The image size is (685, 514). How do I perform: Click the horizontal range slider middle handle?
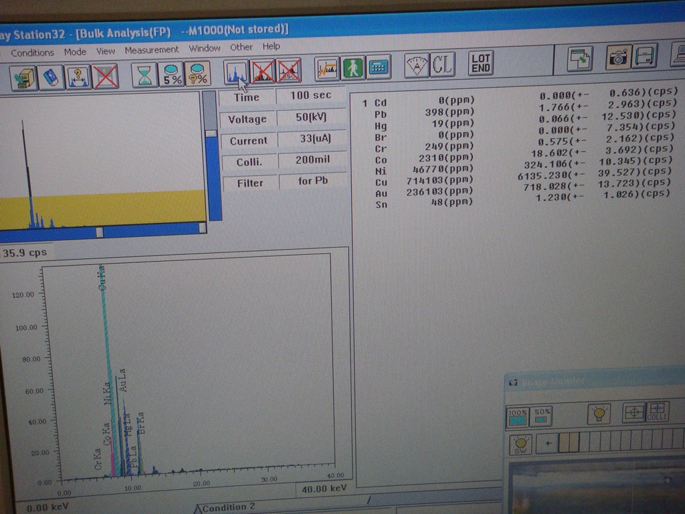100,232
